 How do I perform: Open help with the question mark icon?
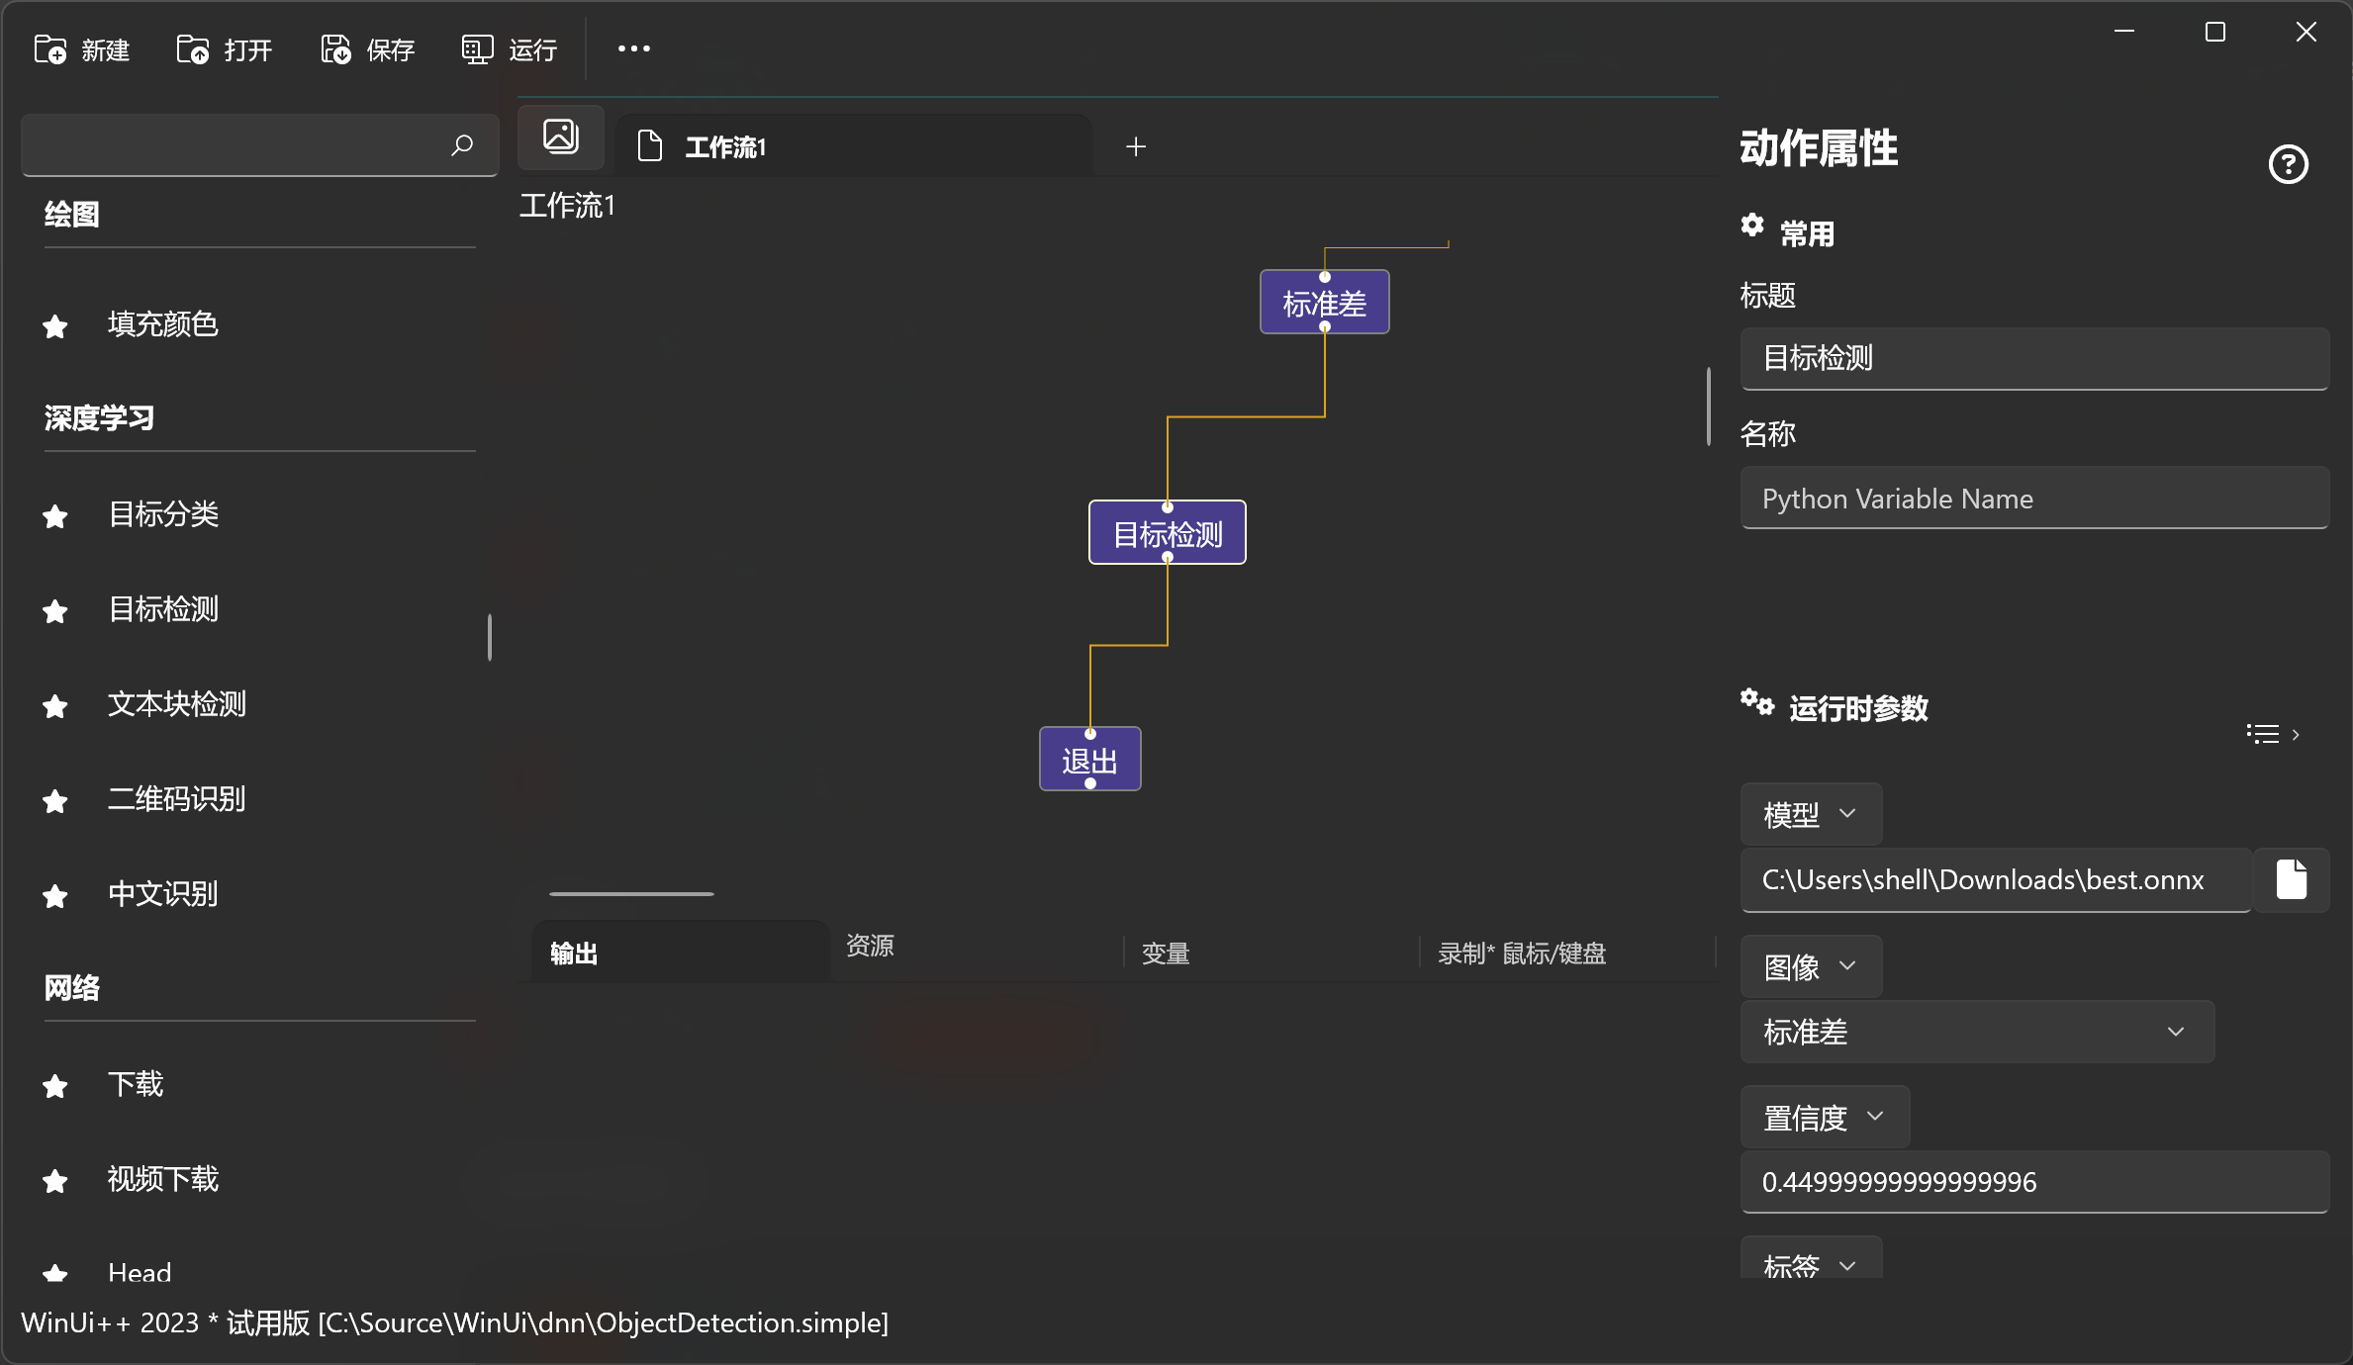coord(2289,164)
